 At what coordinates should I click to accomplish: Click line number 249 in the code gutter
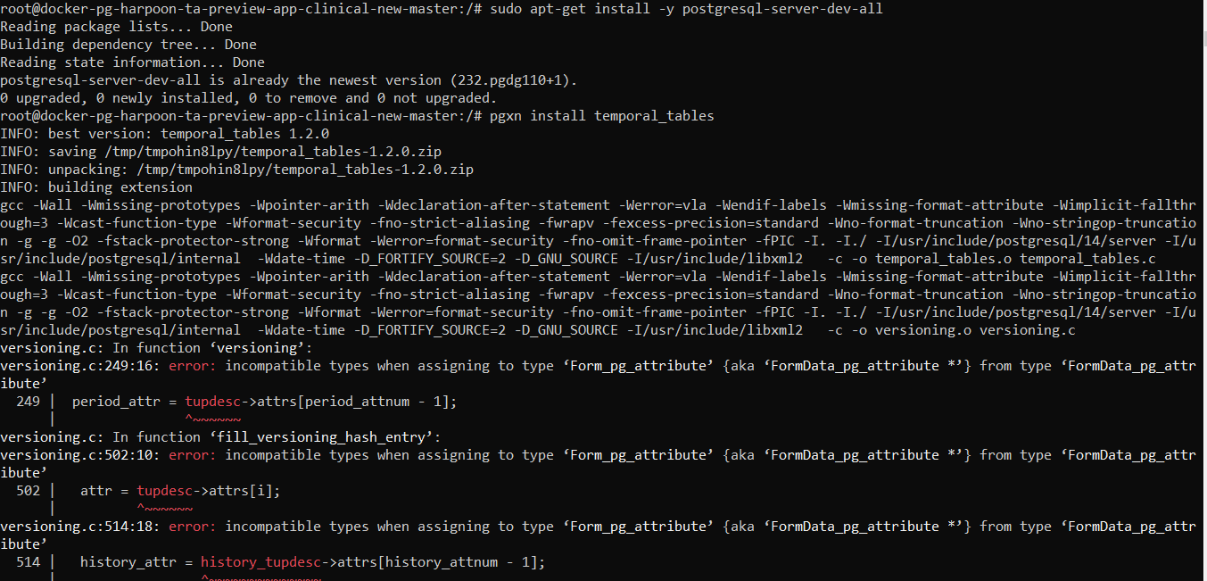tap(28, 402)
